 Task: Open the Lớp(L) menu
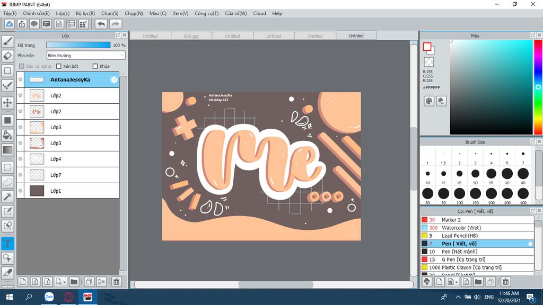(x=63, y=13)
